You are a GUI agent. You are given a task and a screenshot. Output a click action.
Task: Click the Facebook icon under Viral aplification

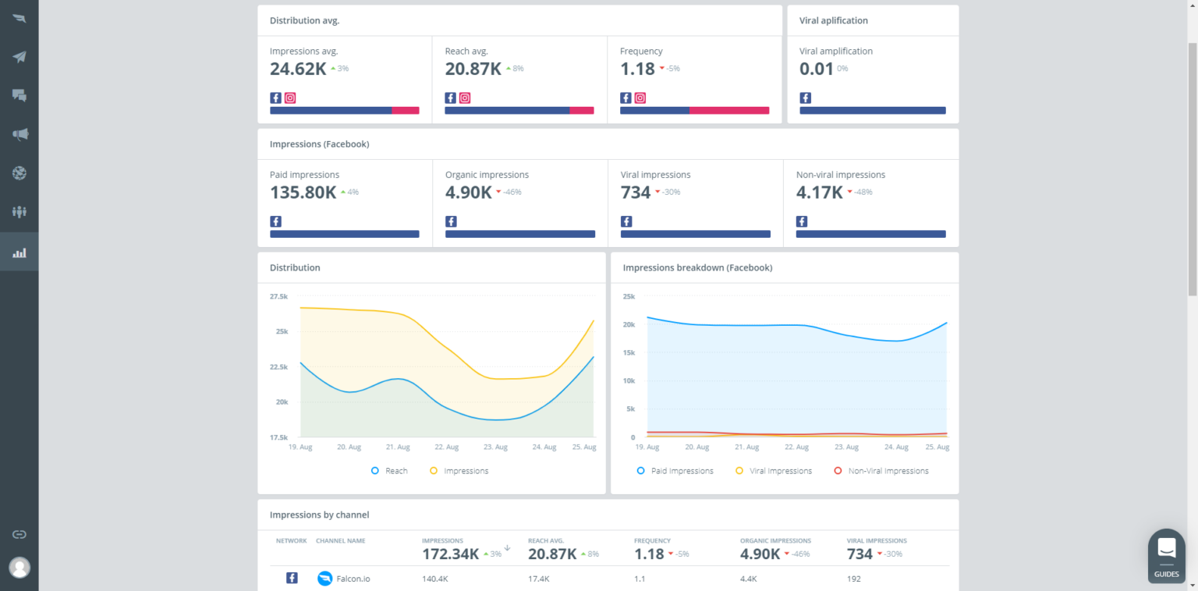(805, 97)
